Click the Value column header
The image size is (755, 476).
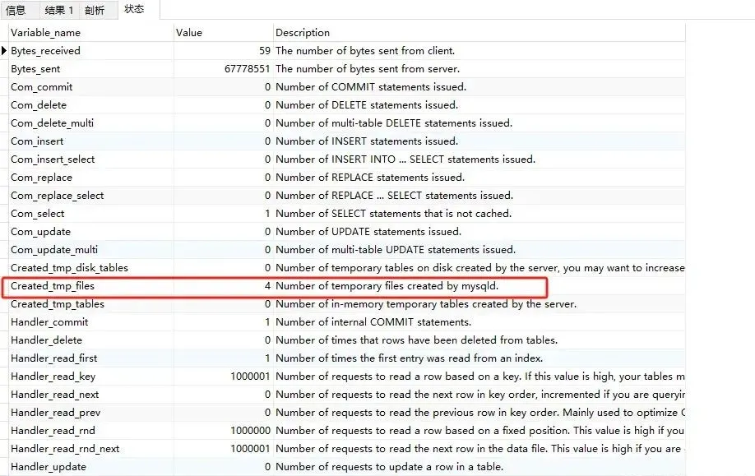coord(189,33)
